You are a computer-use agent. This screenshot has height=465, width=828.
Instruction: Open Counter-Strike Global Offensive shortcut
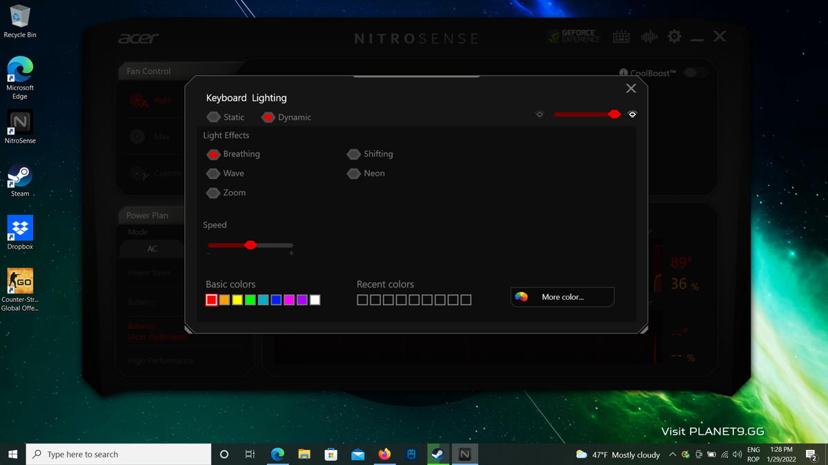pyautogui.click(x=20, y=290)
